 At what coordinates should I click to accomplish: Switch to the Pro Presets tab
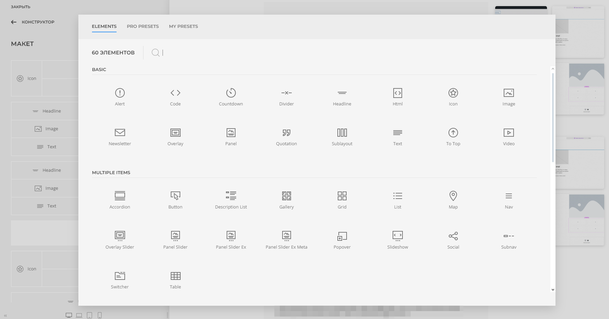point(143,27)
